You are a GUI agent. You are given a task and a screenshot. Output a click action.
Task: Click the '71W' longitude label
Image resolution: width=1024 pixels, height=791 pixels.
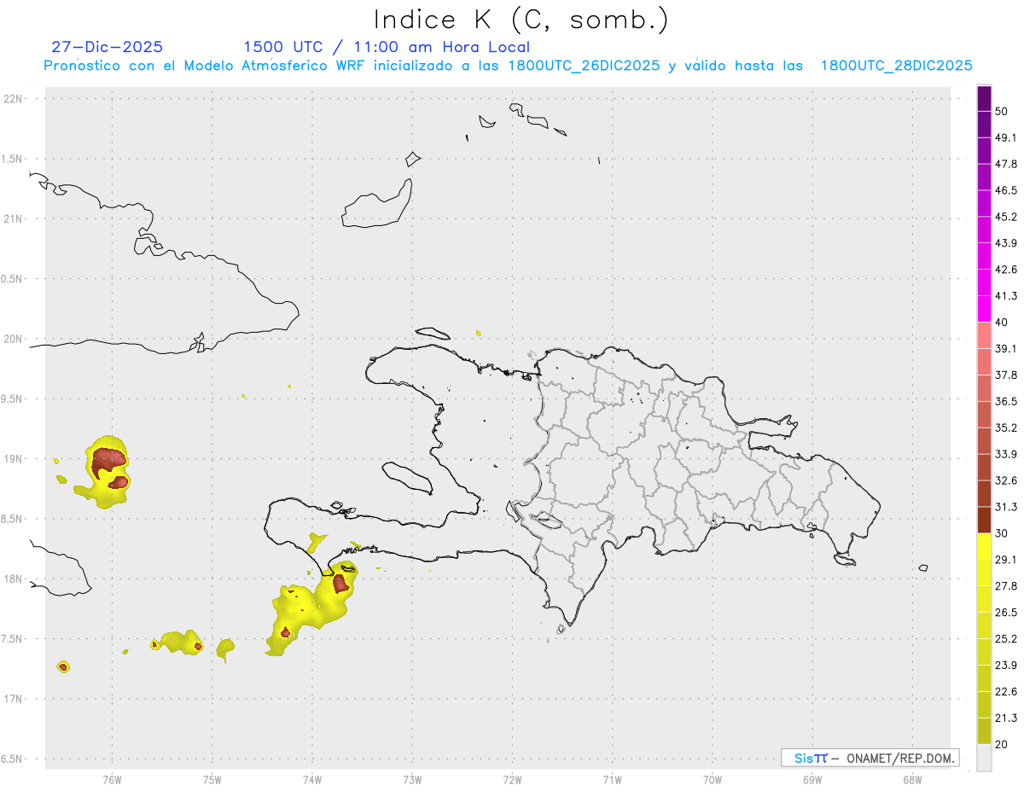coord(612,779)
